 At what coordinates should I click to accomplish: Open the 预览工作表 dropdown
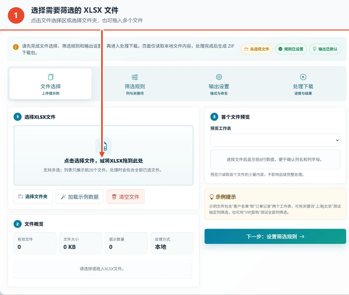coord(275,140)
